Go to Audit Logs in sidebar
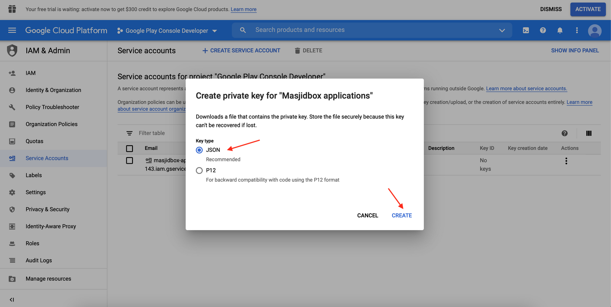This screenshot has height=307, width=611. coord(39,260)
